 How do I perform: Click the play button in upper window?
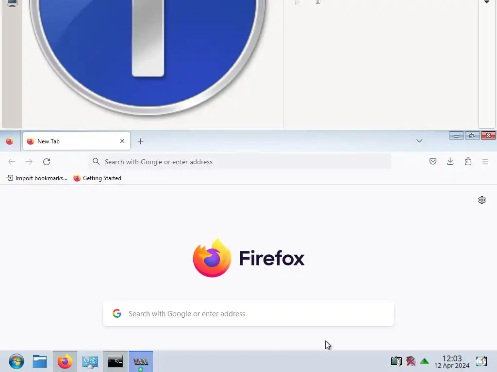pyautogui.click(x=297, y=2)
